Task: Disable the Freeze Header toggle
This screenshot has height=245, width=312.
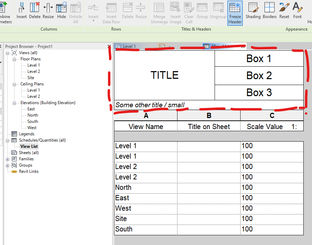Action: (235, 12)
